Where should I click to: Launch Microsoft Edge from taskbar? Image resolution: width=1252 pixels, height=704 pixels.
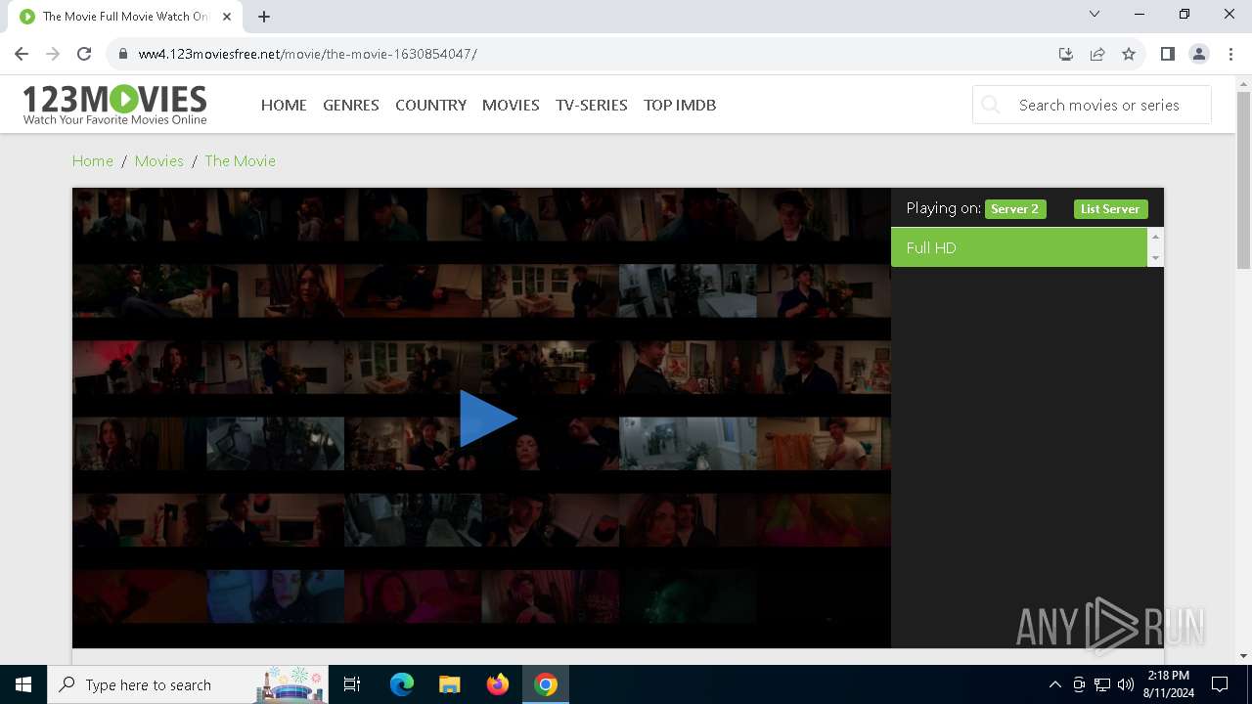[x=402, y=684]
